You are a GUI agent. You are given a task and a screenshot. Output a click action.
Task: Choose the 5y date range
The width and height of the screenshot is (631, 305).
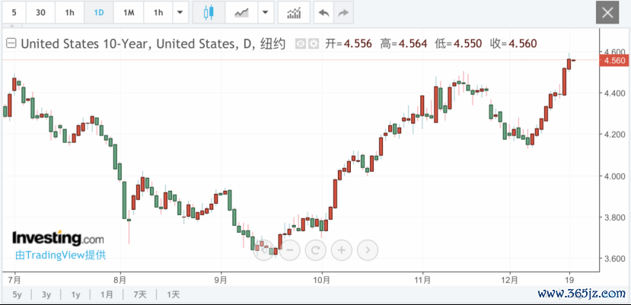(17, 295)
